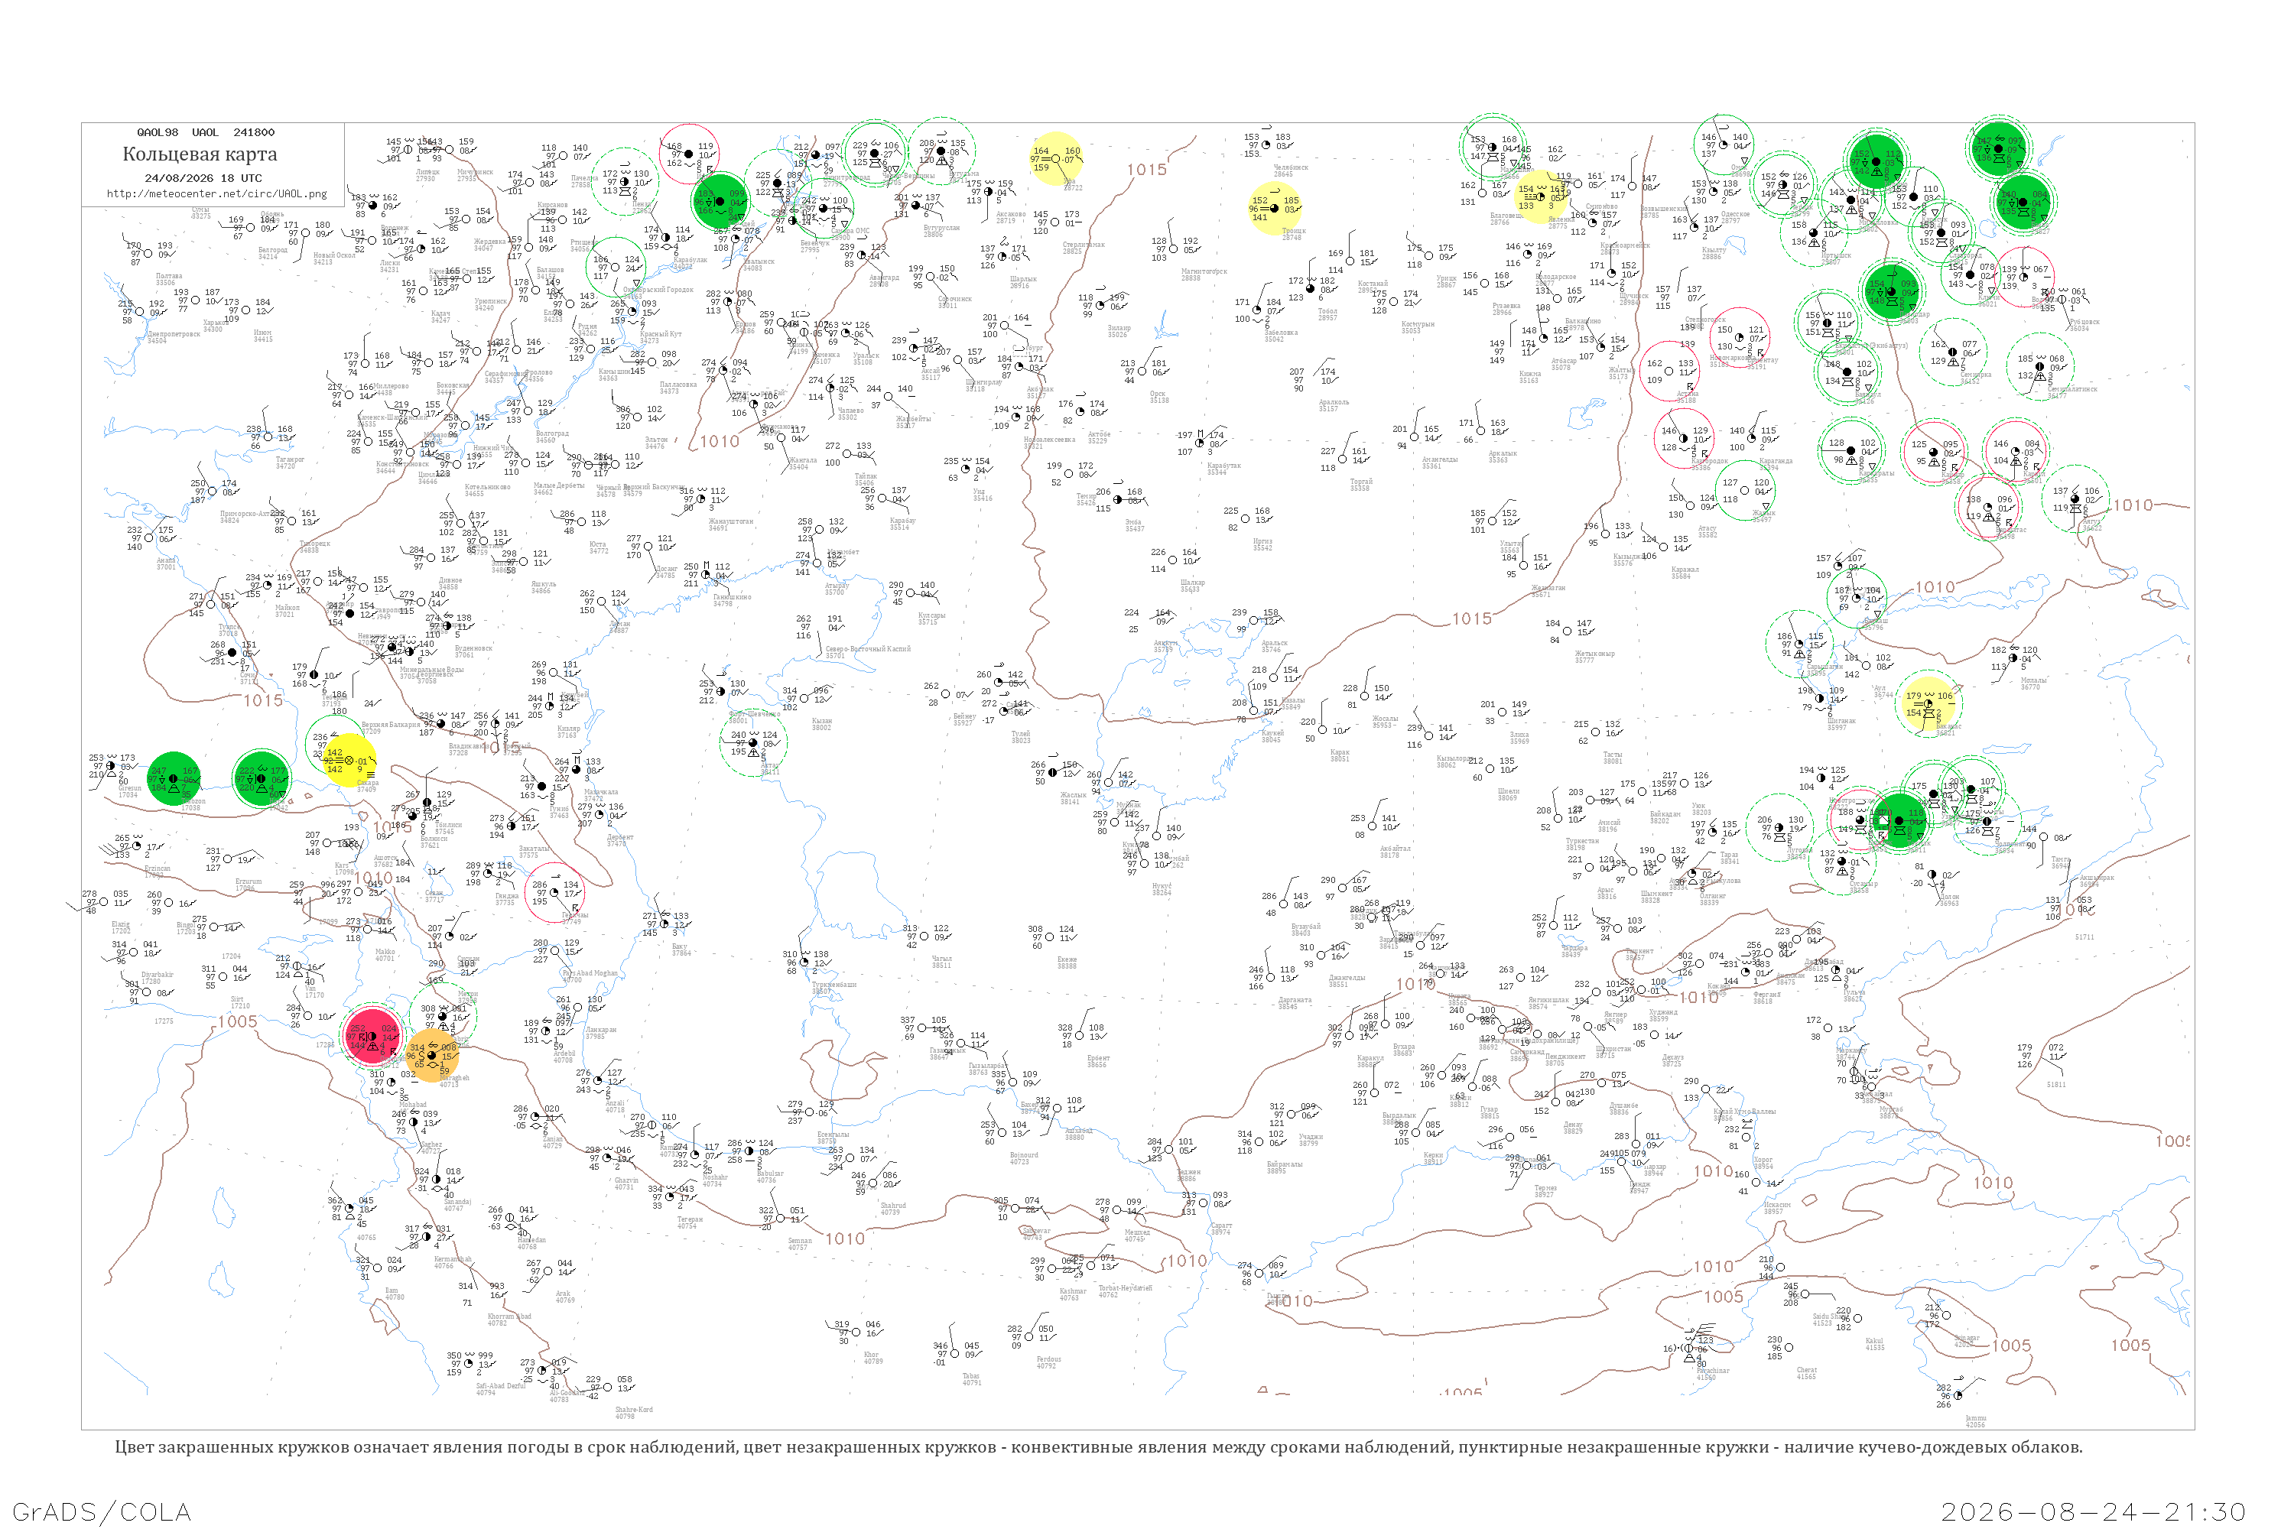This screenshot has width=2294, height=1529.
Task: Click the 24/08/2026 18 UTC date label
Action: (x=203, y=177)
